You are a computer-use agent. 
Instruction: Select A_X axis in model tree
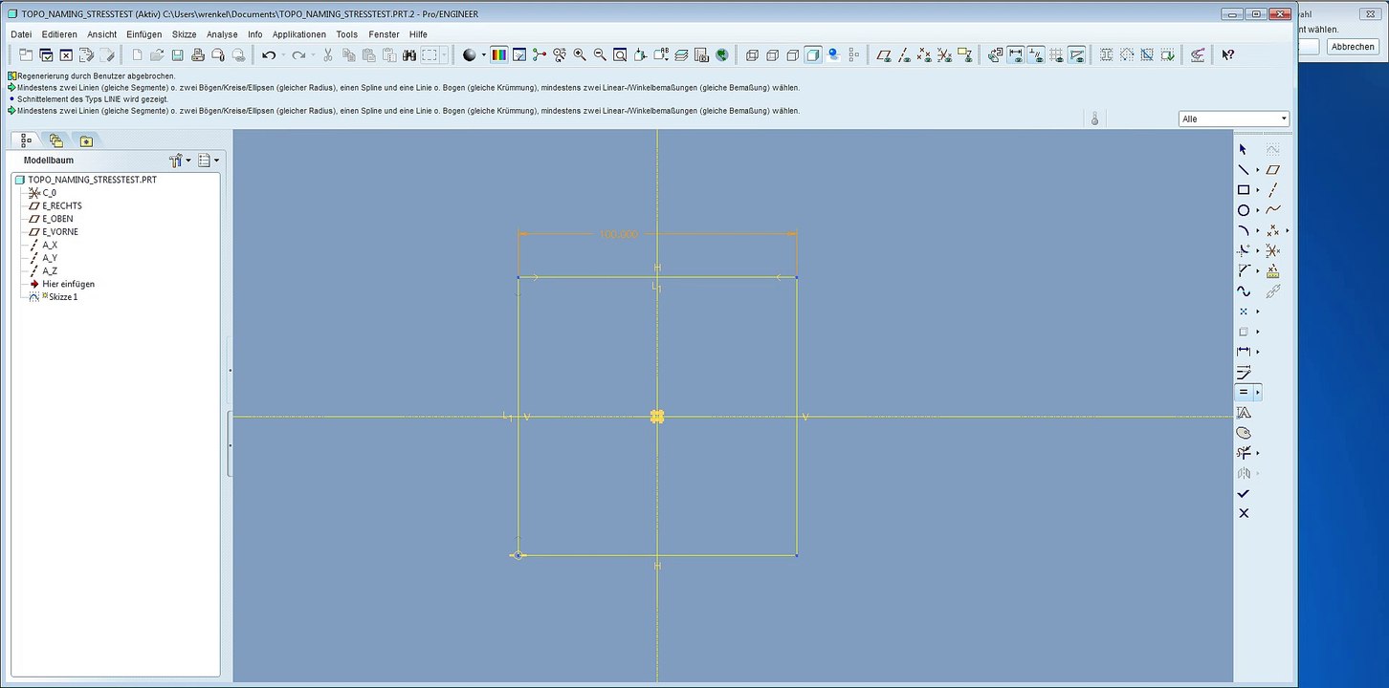pos(43,245)
